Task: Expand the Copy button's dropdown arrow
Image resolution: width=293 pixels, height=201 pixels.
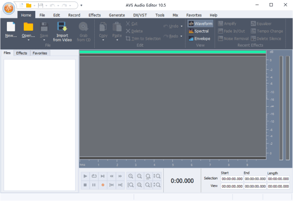Action: pyautogui.click(x=103, y=40)
